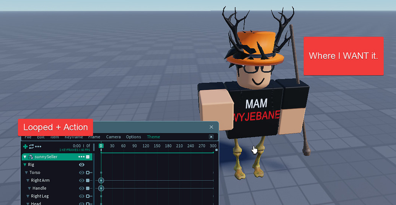This screenshot has height=205, width=396.
Task: Hide the Right Leg via eye icon
Action: [x=81, y=196]
